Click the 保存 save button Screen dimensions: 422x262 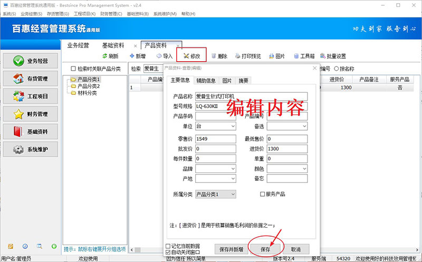click(265, 249)
